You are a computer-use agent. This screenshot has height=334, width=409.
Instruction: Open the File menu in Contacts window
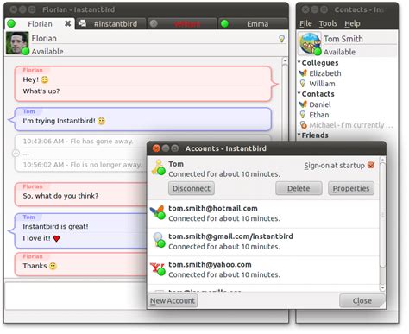click(305, 23)
